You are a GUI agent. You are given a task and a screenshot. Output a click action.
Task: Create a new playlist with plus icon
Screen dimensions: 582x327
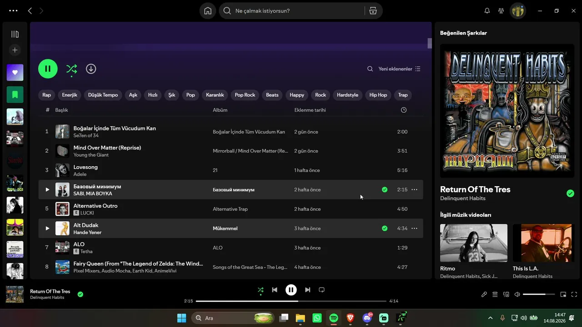(x=15, y=50)
